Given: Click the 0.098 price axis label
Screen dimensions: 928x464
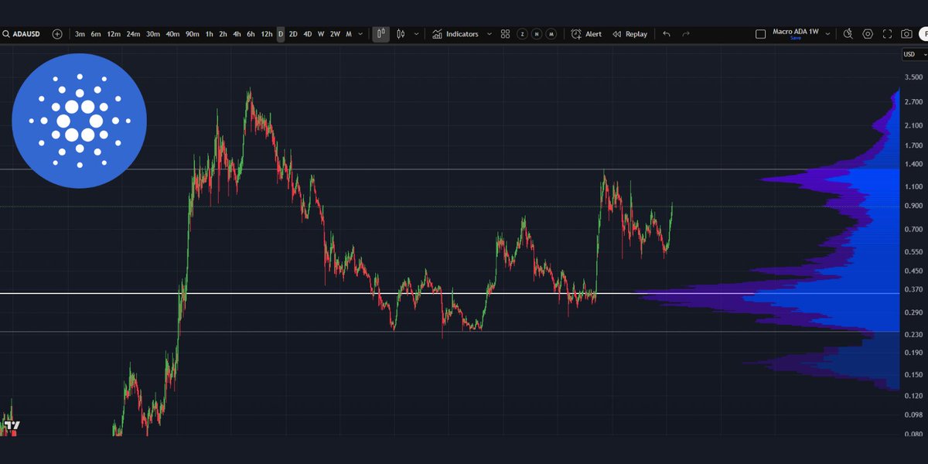Looking at the screenshot, I should point(913,415).
